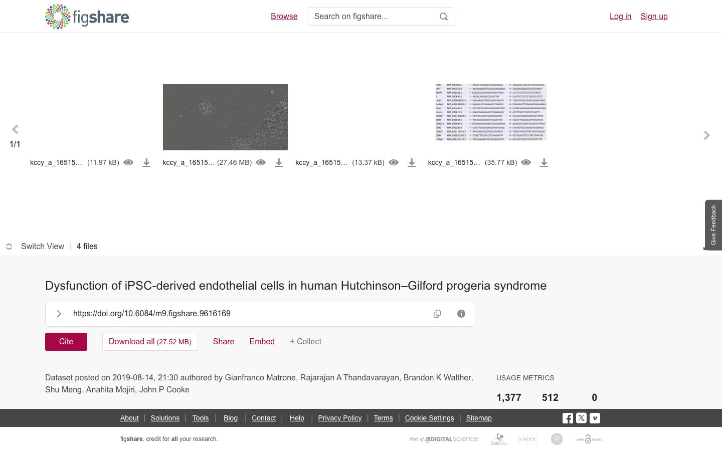Click the 512 usage metric
The width and height of the screenshot is (722, 451).
pyautogui.click(x=550, y=397)
